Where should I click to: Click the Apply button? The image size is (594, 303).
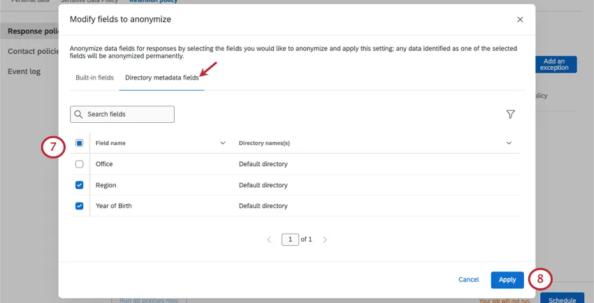tap(507, 279)
